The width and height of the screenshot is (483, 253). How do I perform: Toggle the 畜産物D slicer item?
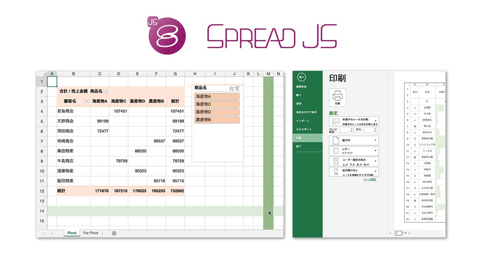(217, 112)
